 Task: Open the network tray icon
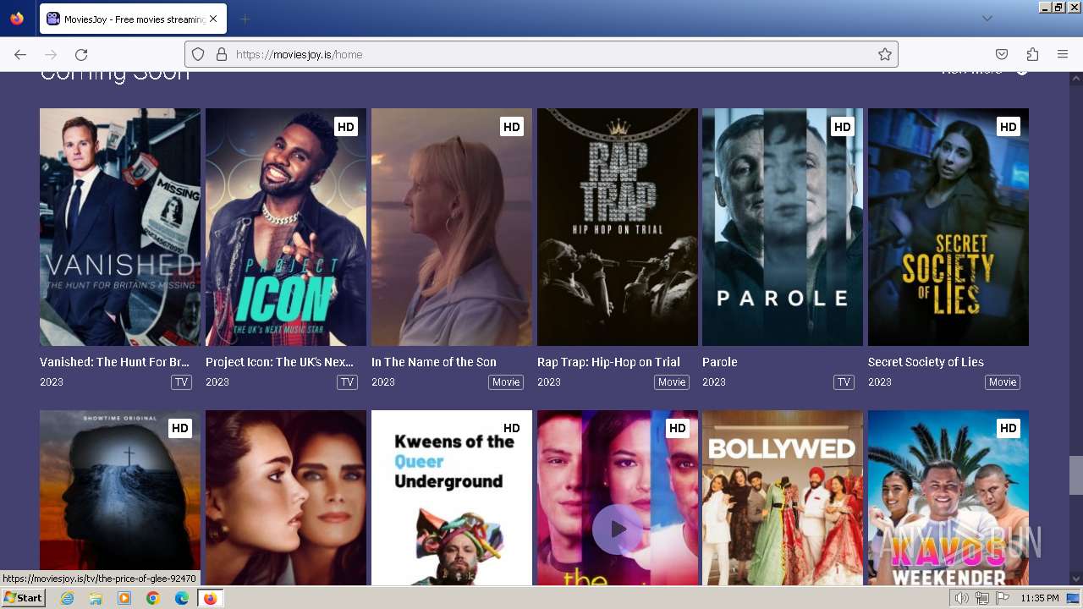point(981,598)
